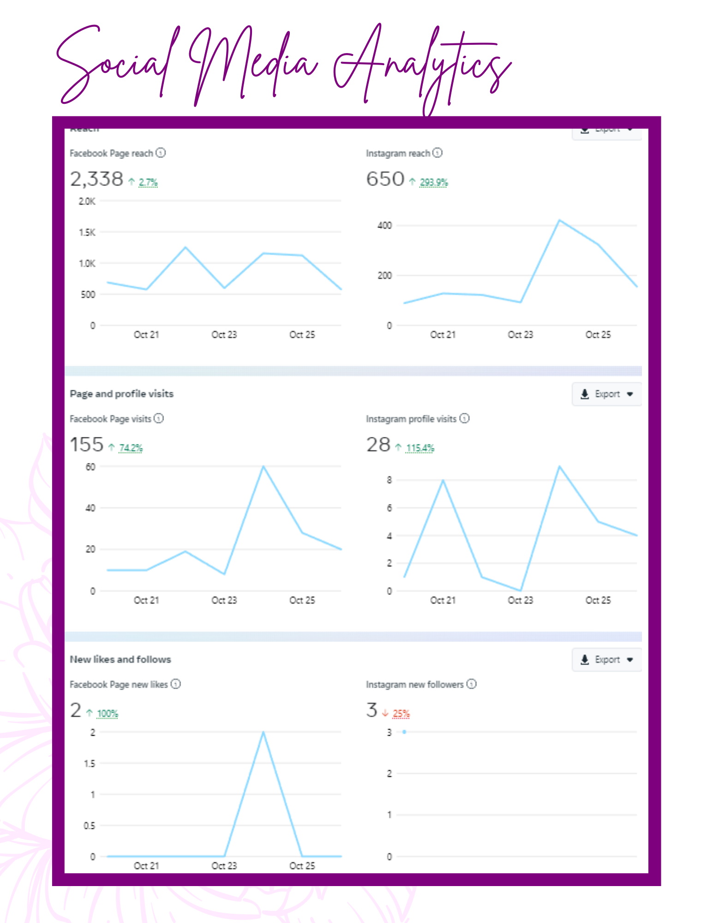Click the peak of Instagram reach line chart
This screenshot has height=923, width=713.
coord(559,220)
